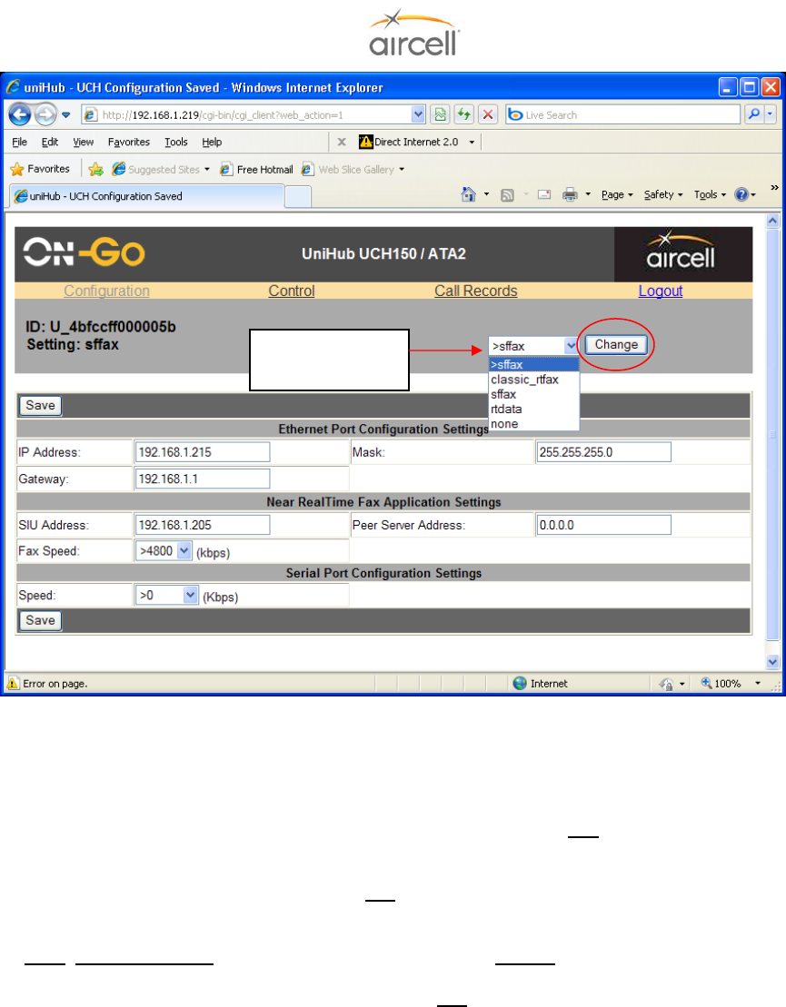Click the SIU Address input field
The image size is (786, 1007).
tap(203, 526)
